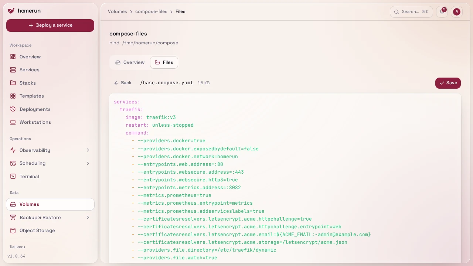
Task: Click compose-files in the breadcrumb
Action: tap(151, 11)
